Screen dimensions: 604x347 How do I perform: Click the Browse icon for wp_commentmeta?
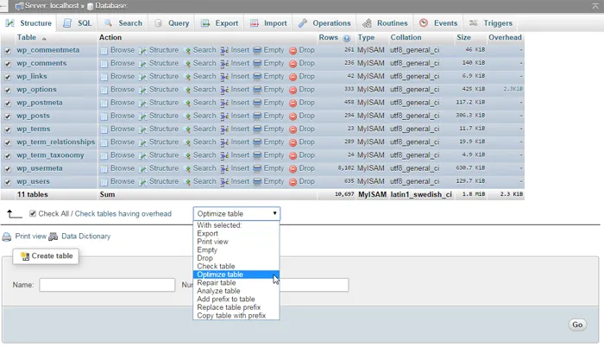[104, 50]
